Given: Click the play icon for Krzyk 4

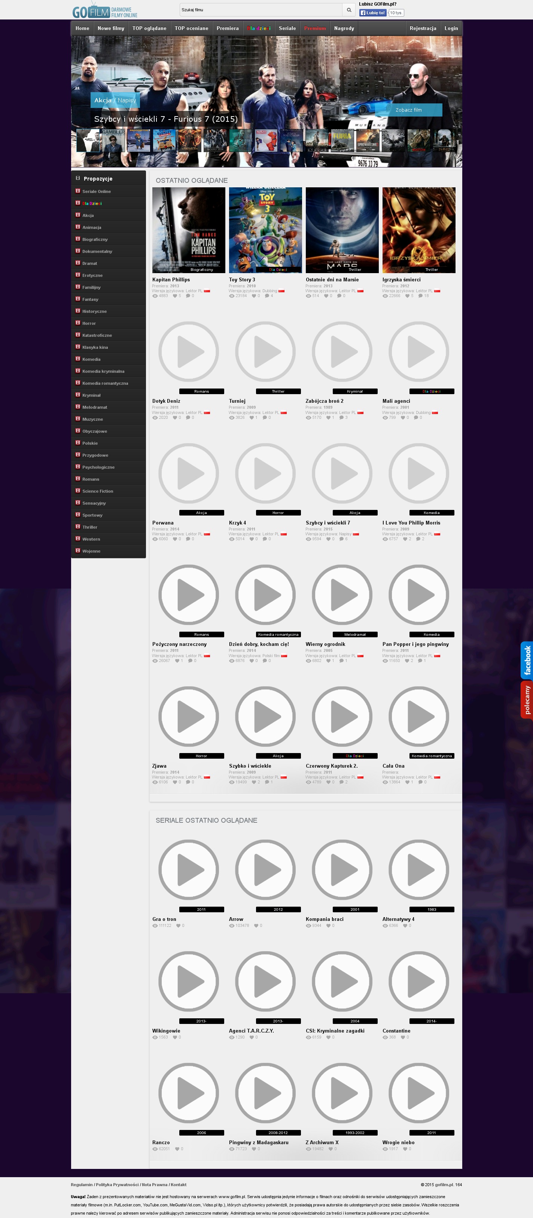Looking at the screenshot, I should coord(265,473).
